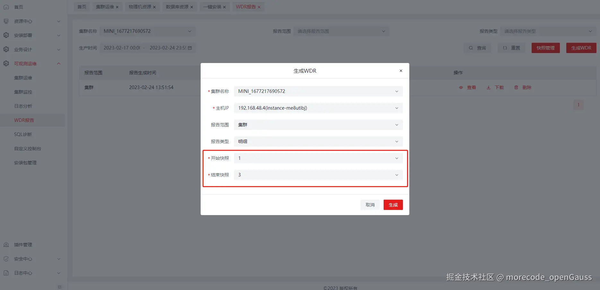Screen dimensions: 600x290
Task: Close the 生成WDR dialog
Action: [x=401, y=71]
